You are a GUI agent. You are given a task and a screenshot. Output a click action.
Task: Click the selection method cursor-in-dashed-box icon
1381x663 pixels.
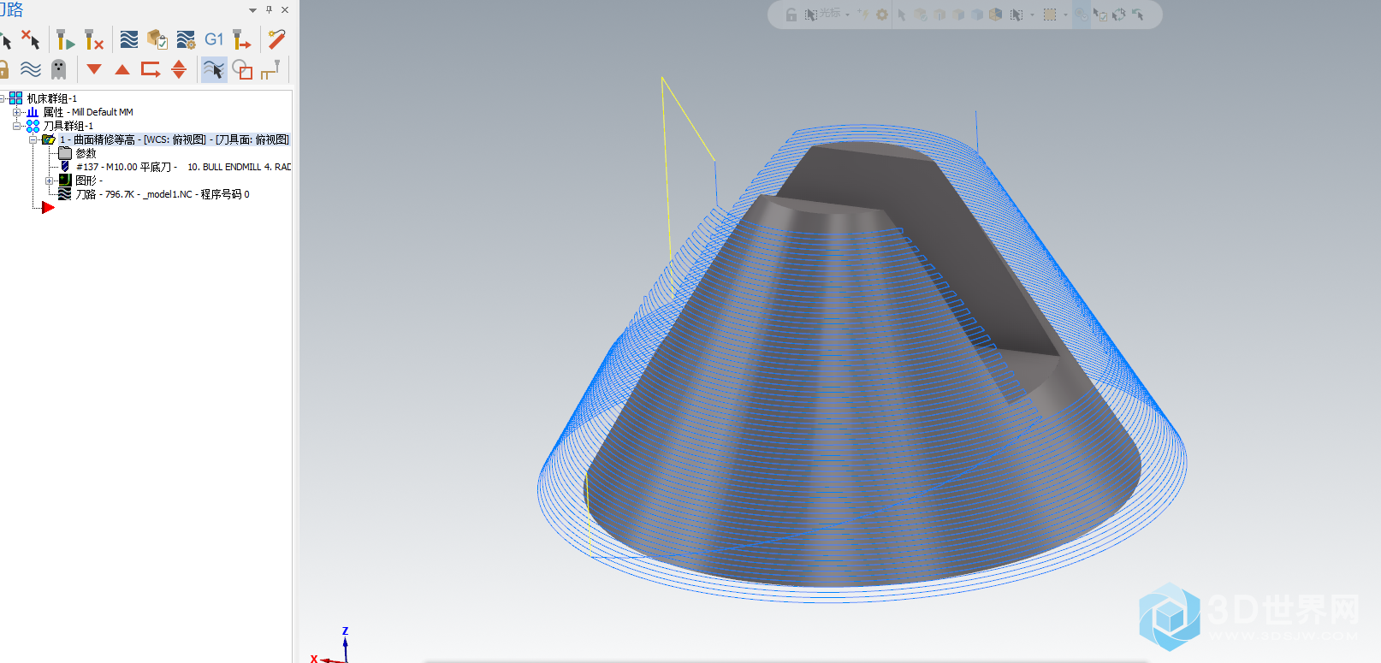[x=1016, y=15]
